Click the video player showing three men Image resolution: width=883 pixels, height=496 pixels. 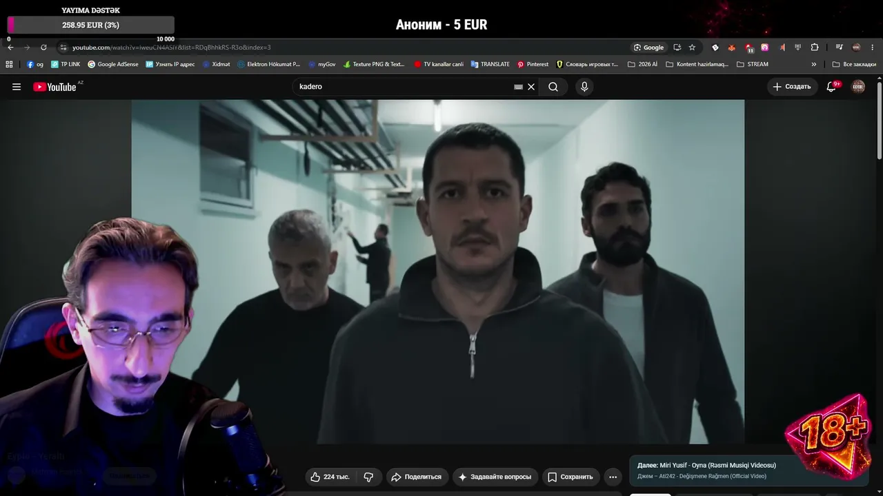pyautogui.click(x=438, y=271)
